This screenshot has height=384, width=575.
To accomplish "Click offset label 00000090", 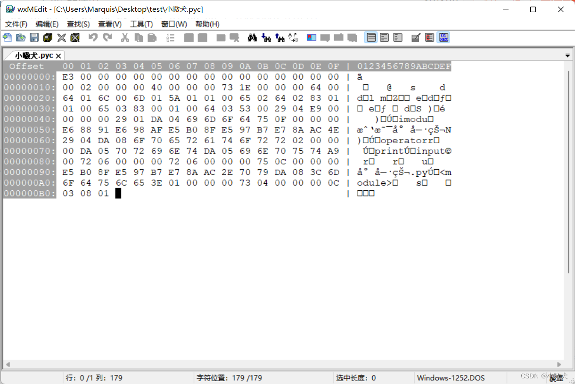I will point(30,172).
